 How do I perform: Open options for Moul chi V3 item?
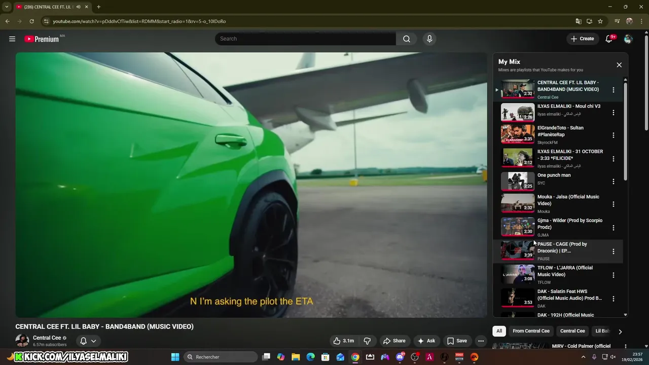point(613,113)
